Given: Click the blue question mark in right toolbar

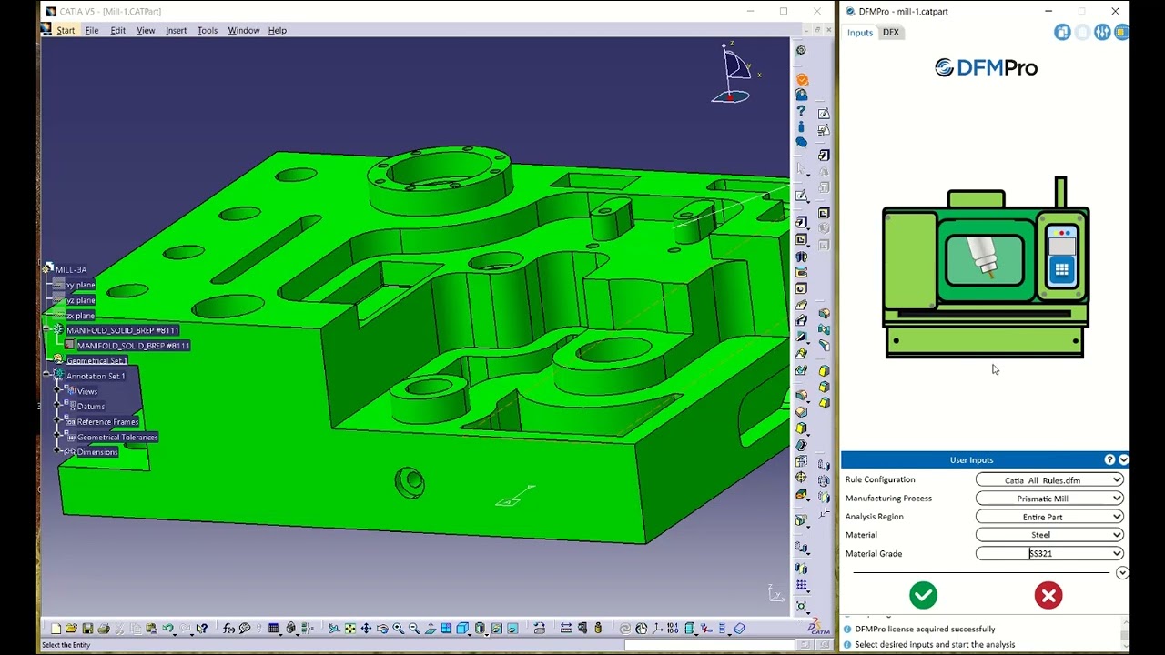Looking at the screenshot, I should point(801,111).
